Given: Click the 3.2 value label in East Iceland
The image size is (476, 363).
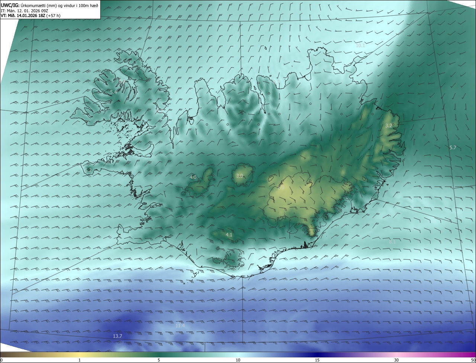Looking at the screenshot, I should tap(388, 126).
